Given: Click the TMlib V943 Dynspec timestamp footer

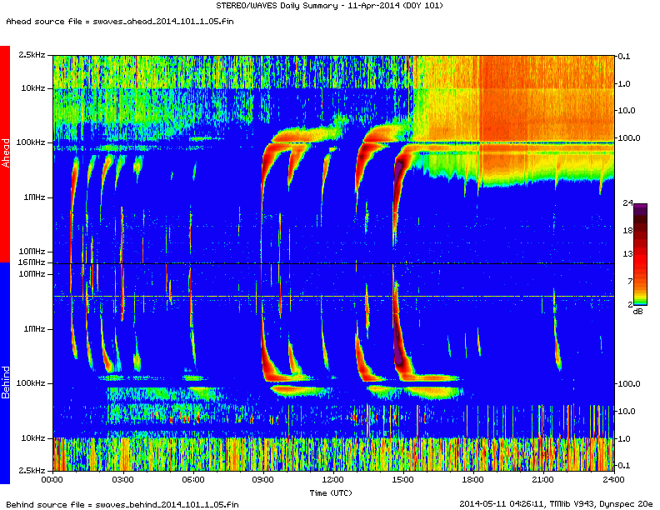Looking at the screenshot, I should tap(556, 503).
